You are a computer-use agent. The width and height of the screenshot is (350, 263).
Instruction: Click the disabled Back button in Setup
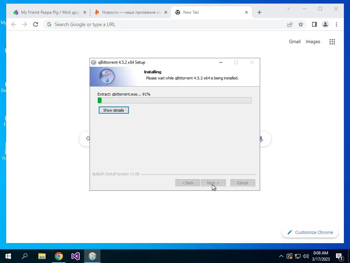coord(188,183)
